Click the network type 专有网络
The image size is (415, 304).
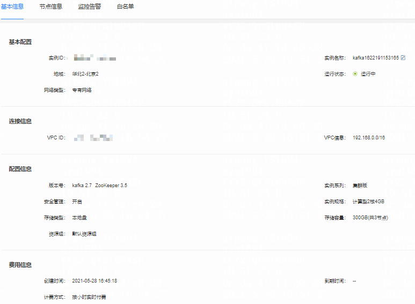(82, 90)
